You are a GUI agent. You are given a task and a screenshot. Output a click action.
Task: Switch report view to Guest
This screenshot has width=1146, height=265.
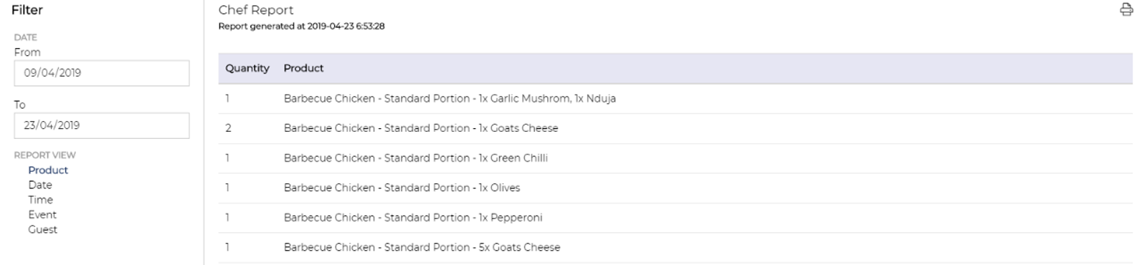point(42,230)
